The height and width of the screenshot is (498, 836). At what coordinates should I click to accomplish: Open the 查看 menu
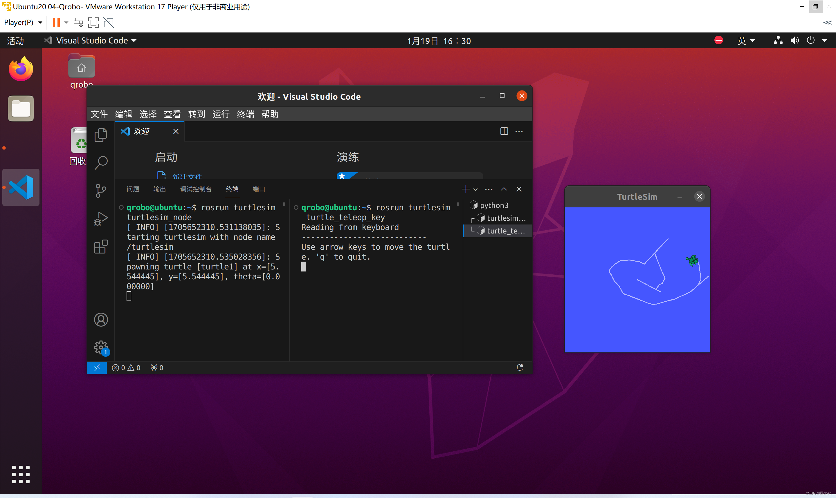[172, 114]
